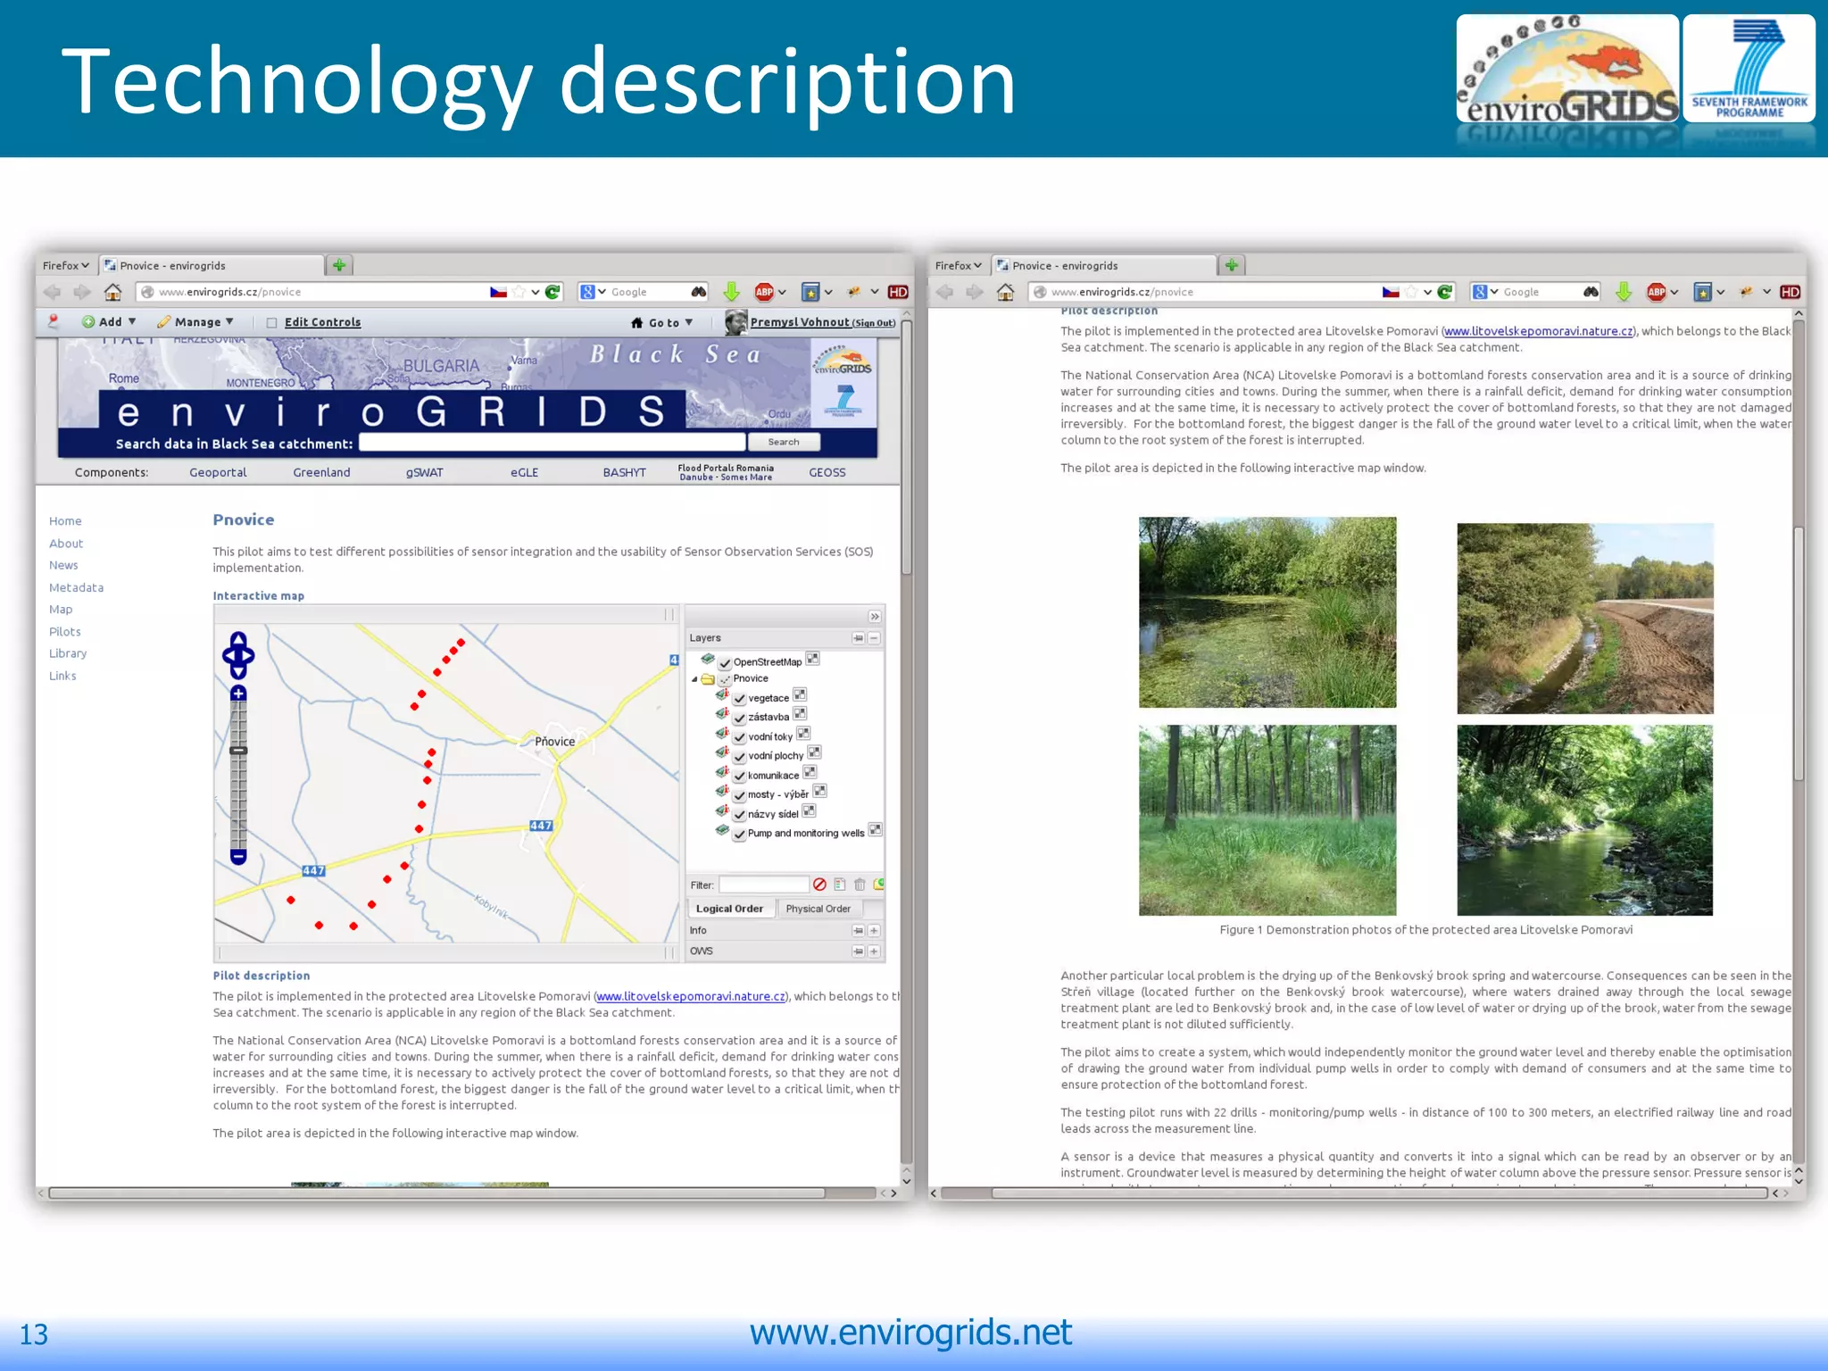Open new tab with green plus in left window
The image size is (1828, 1371).
[x=339, y=265]
